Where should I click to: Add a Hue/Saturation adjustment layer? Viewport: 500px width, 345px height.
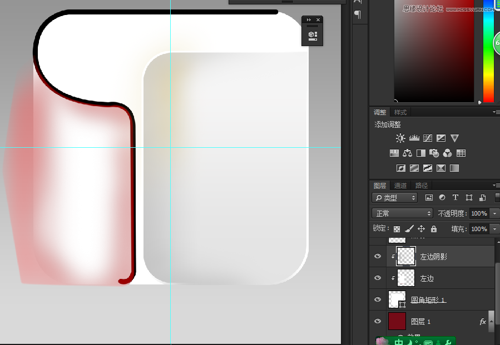coord(394,153)
